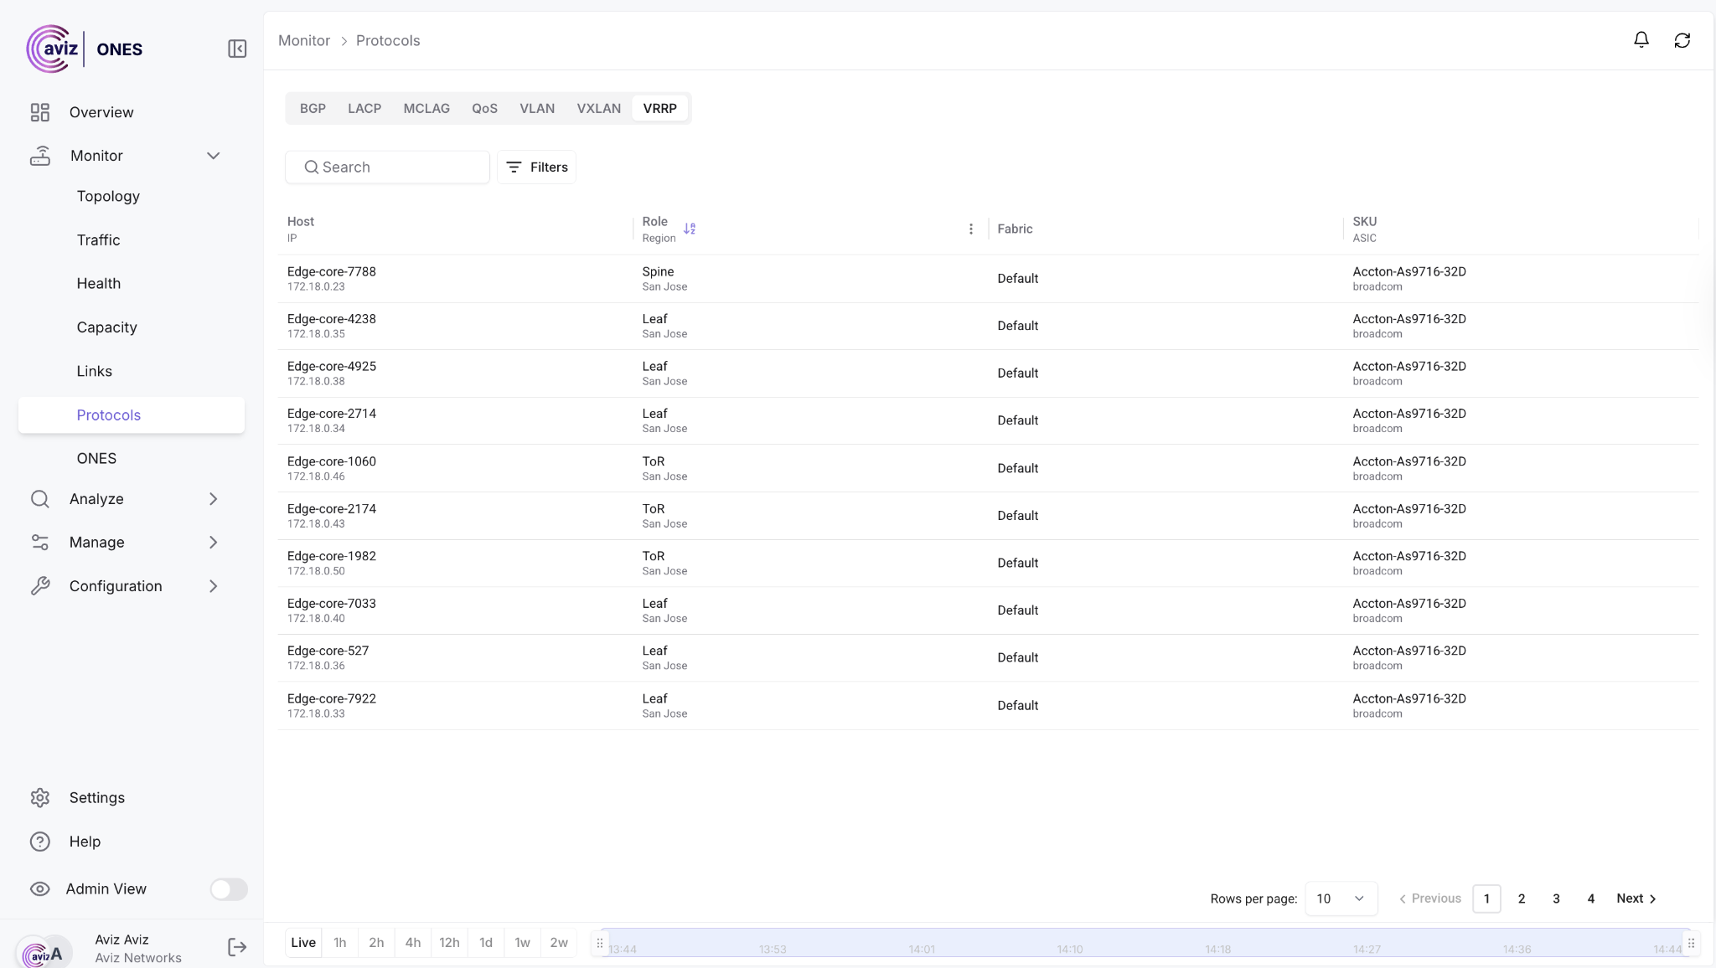Viewport: 1716px width, 968px height.
Task: Open Settings gear in sidebar
Action: (x=40, y=798)
